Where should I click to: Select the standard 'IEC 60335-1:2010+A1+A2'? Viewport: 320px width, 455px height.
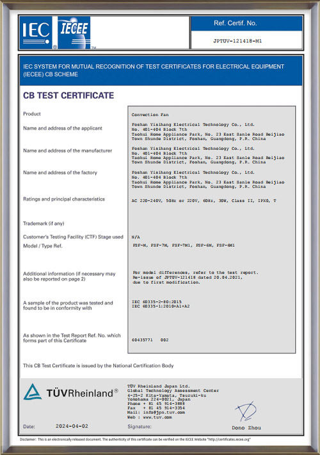click(x=161, y=306)
